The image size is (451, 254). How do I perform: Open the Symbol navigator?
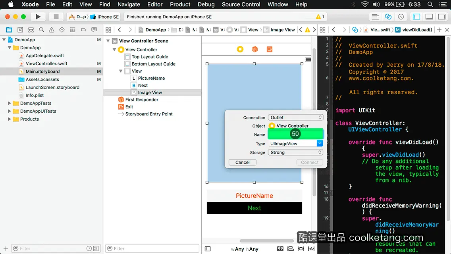click(20, 30)
